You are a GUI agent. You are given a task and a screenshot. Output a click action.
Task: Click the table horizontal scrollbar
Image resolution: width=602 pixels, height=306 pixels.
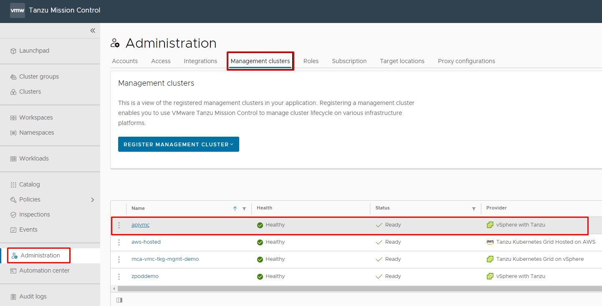pos(359,289)
